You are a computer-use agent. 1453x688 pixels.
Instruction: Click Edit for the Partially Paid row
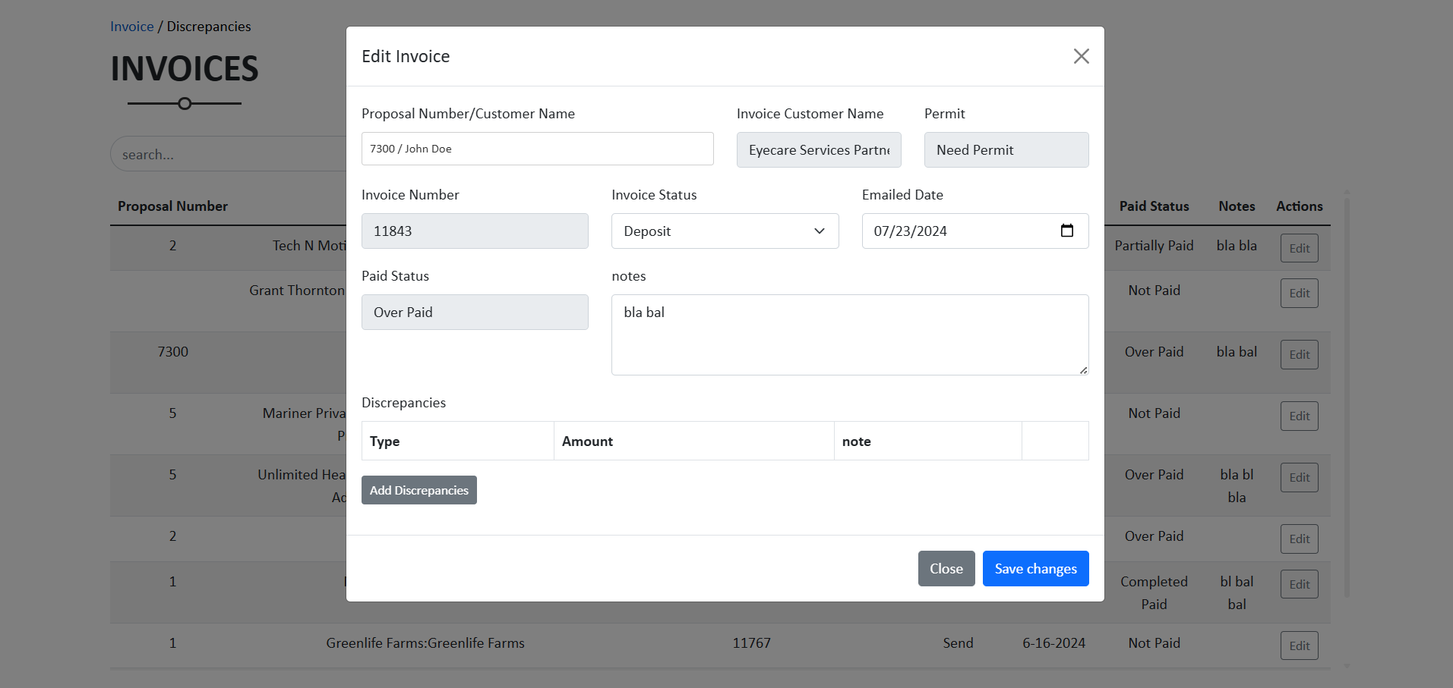[1299, 248]
